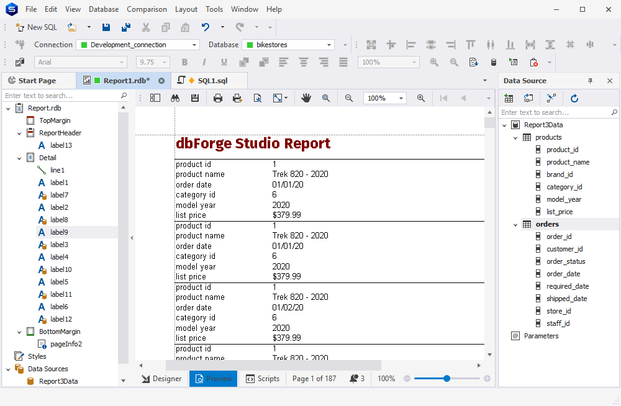Collapse the Detail tree node
Screen dimensions: 621x406
pyautogui.click(x=19, y=158)
